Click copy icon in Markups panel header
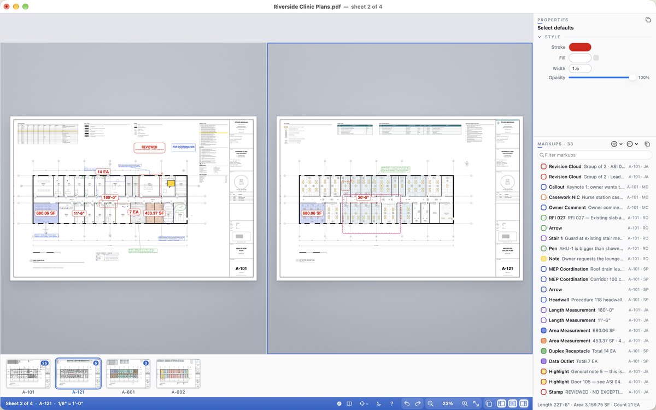Screen dimensions: 656x410 point(648,144)
